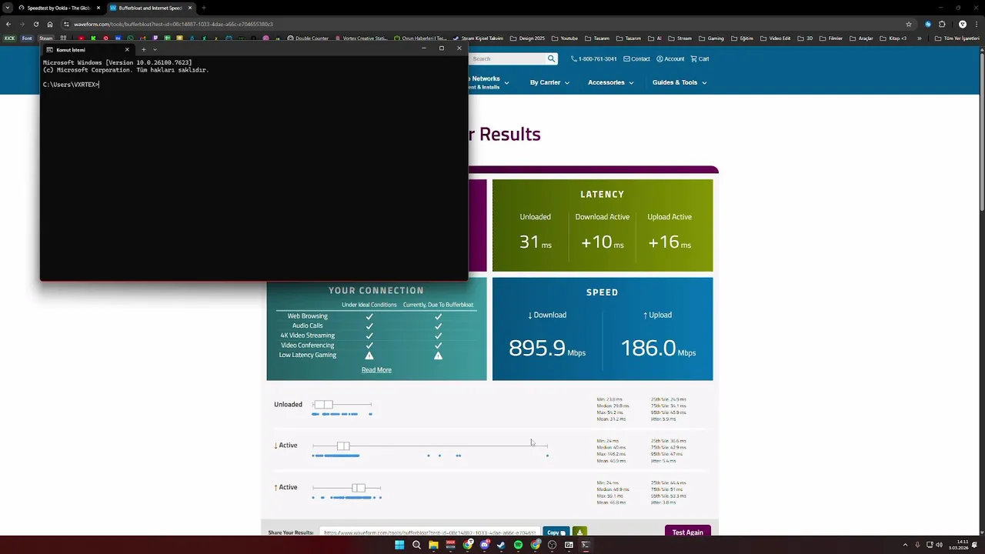Open a new Chrome tab
This screenshot has width=985, height=554.
pos(204,8)
